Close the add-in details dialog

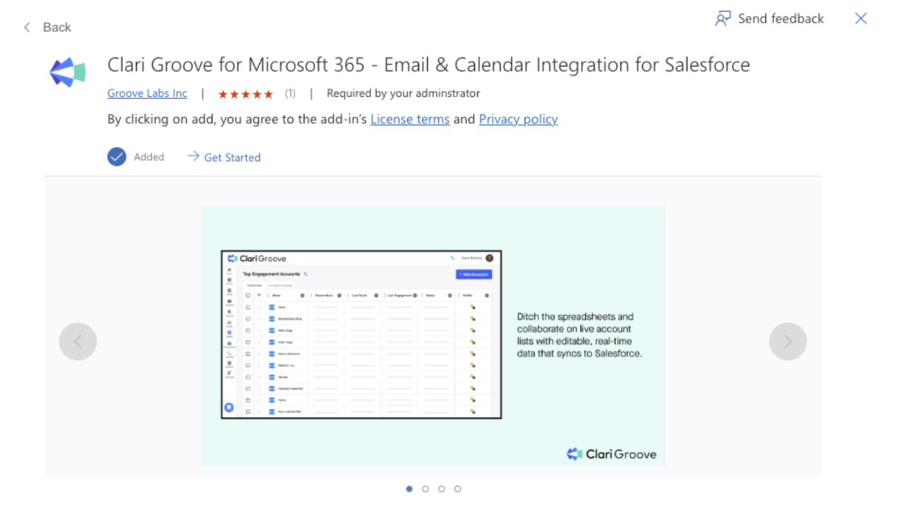(x=861, y=18)
